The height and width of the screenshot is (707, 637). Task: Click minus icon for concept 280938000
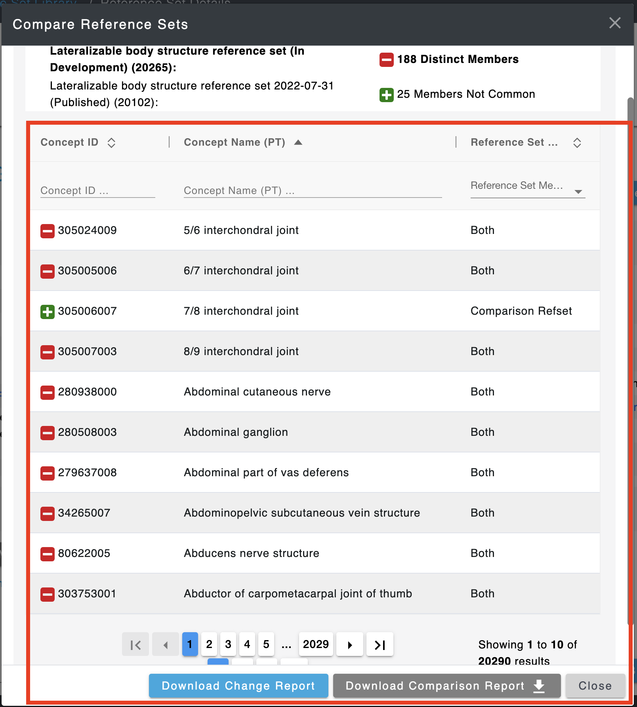(x=48, y=392)
